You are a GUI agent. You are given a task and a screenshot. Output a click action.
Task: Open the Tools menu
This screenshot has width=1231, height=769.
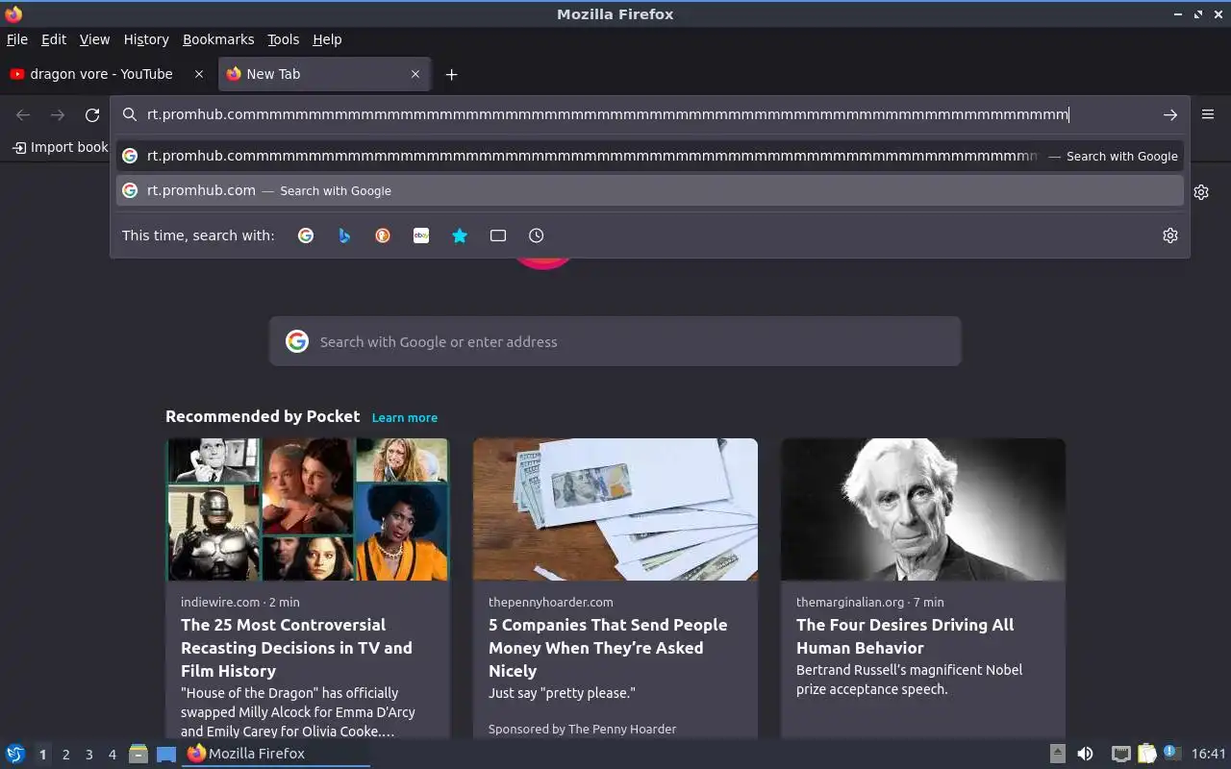click(x=283, y=39)
